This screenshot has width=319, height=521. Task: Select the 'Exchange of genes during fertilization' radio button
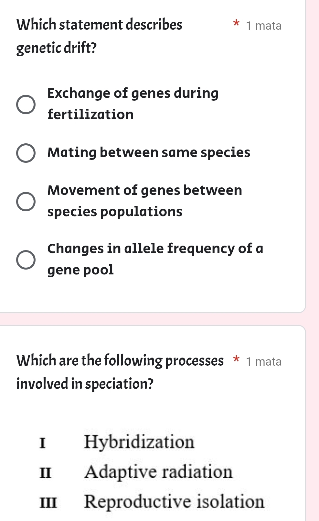pyautogui.click(x=25, y=104)
